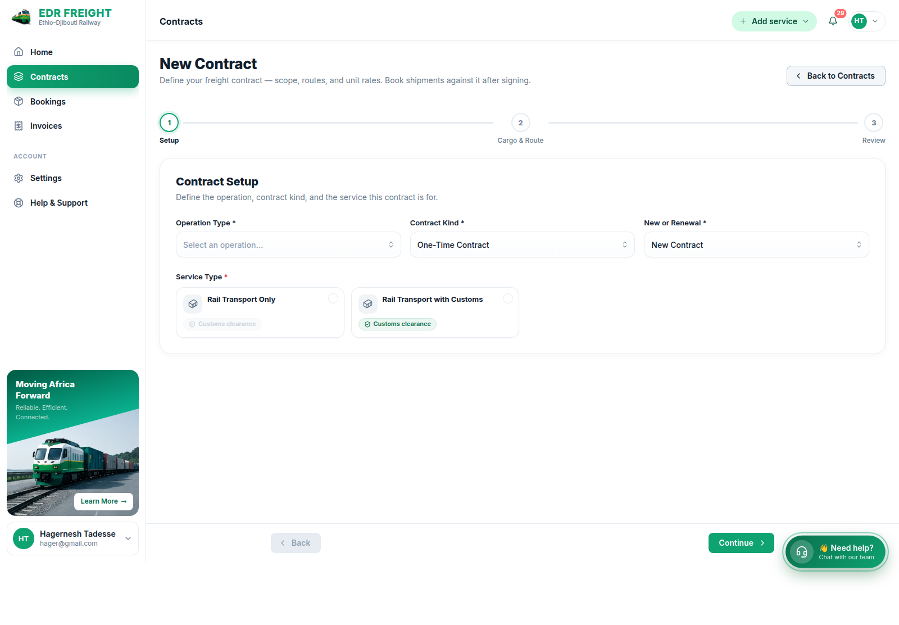Click Back to Contracts button
Image resolution: width=899 pixels, height=625 pixels.
[836, 76]
